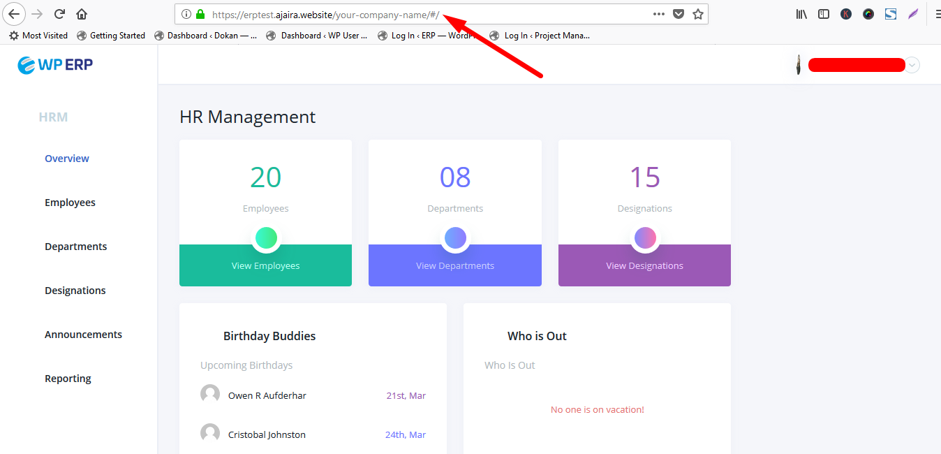Click the Birthday Buddies heading
941x454 pixels.
pyautogui.click(x=269, y=336)
